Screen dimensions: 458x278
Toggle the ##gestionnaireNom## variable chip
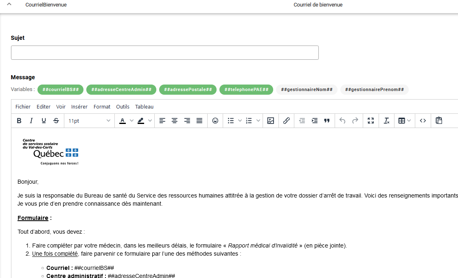pyautogui.click(x=307, y=89)
